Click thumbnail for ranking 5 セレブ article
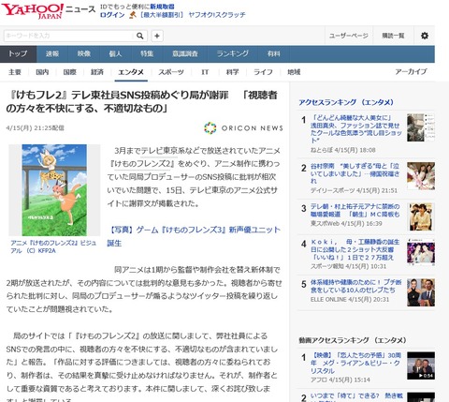Screen dimensions: 449x402 421,292
